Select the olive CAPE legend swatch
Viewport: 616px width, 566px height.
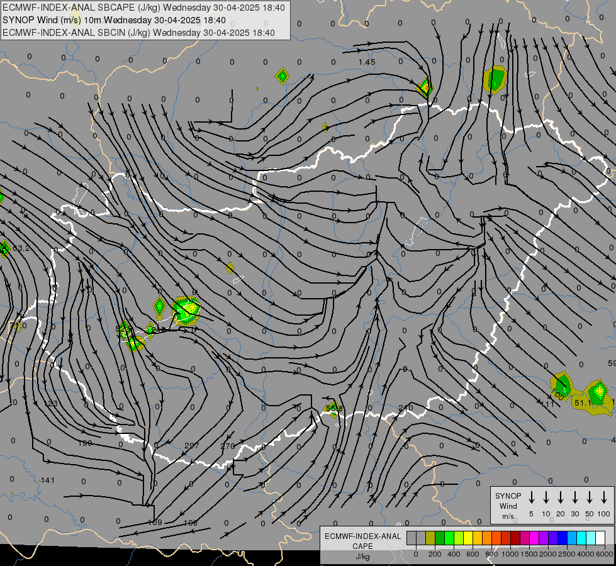click(430, 538)
